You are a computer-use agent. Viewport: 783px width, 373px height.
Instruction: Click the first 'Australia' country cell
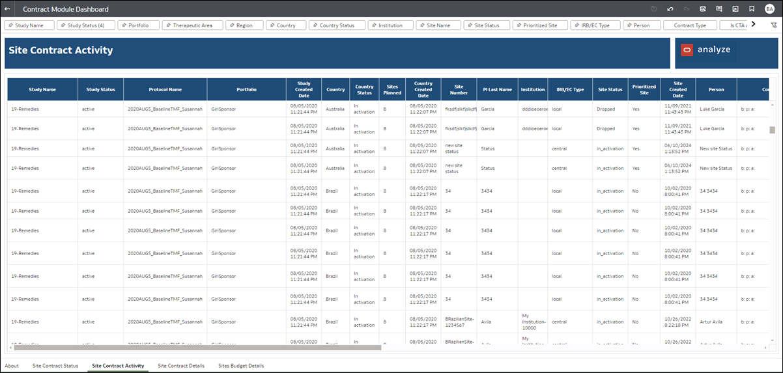coord(335,109)
